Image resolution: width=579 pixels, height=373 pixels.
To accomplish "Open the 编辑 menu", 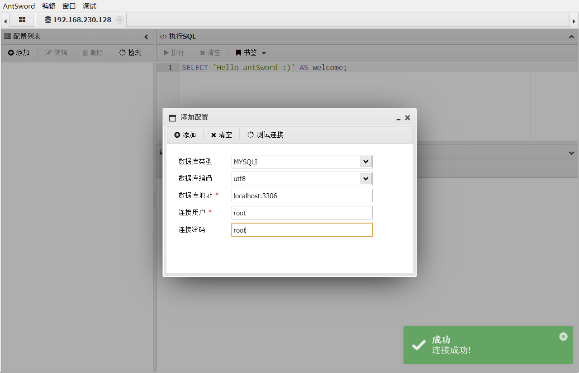I will point(49,6).
